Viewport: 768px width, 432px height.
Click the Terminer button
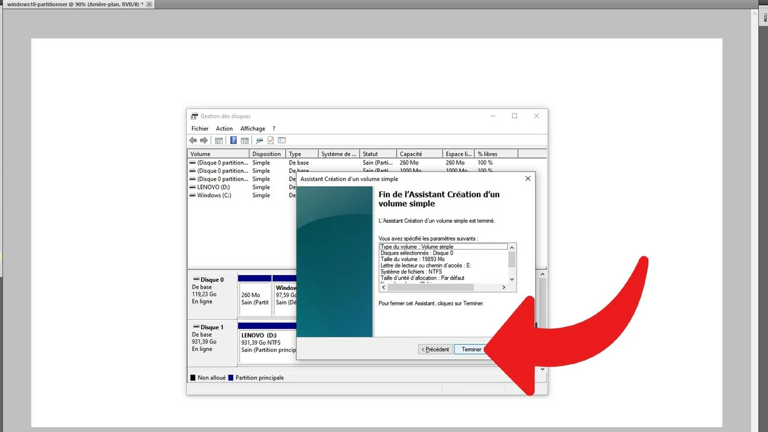pyautogui.click(x=470, y=349)
